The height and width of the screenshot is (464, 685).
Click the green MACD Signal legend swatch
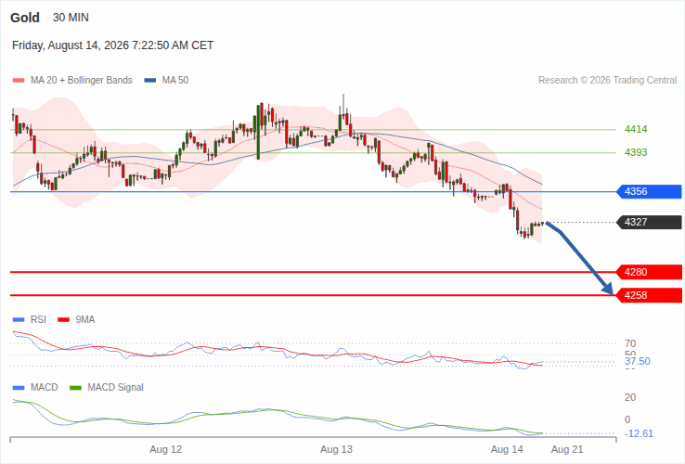(x=76, y=388)
